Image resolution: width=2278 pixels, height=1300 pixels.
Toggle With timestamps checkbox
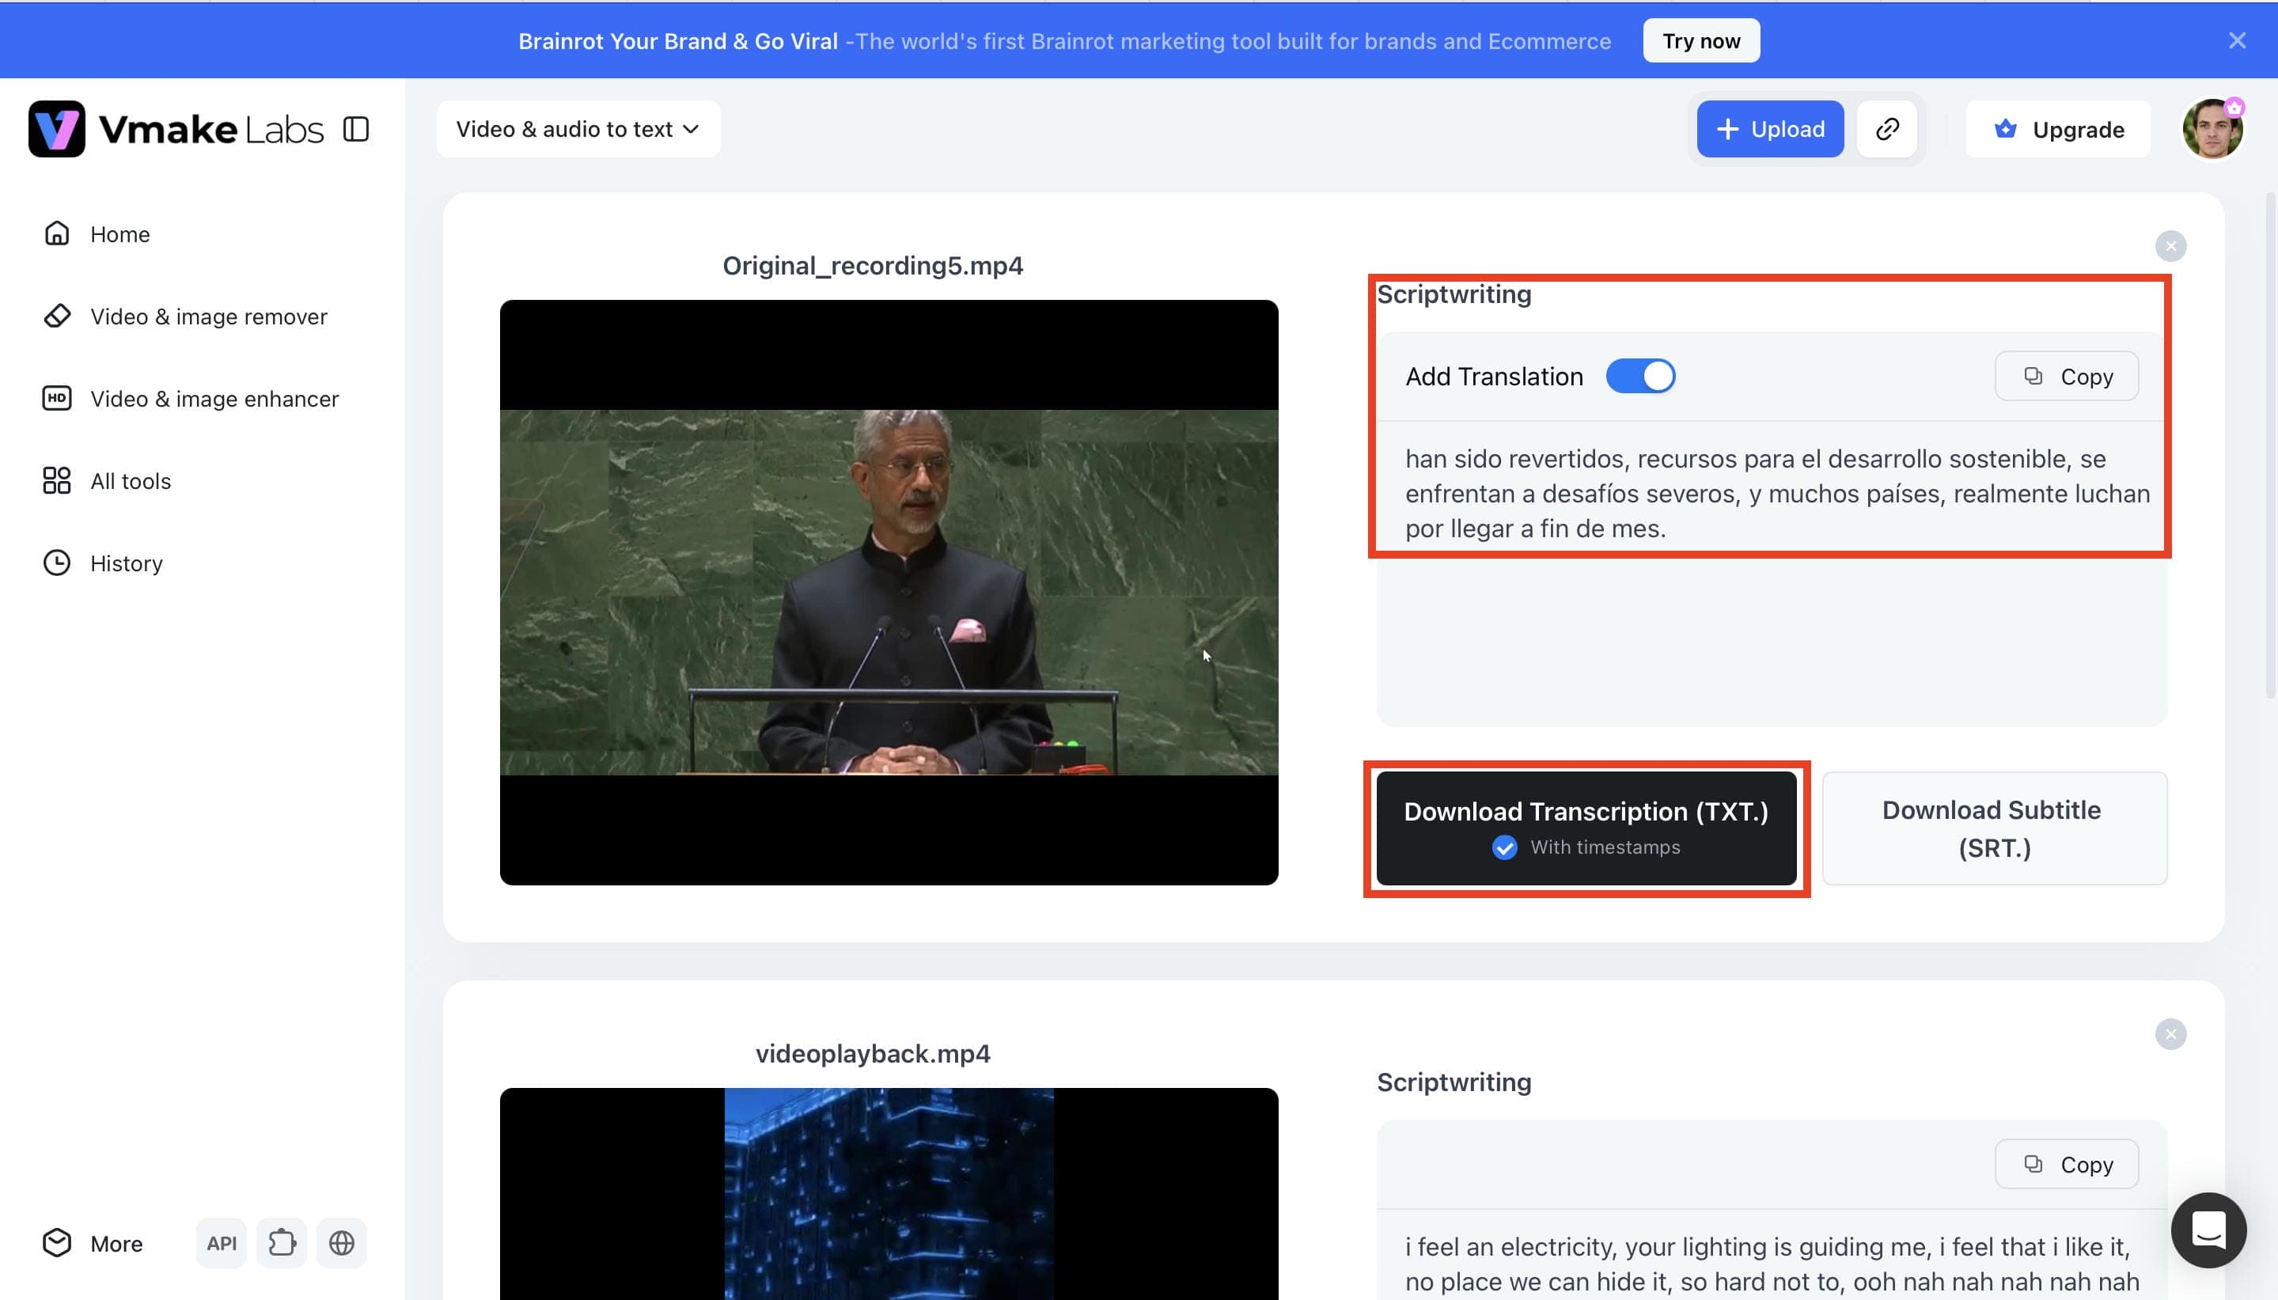pyautogui.click(x=1504, y=847)
